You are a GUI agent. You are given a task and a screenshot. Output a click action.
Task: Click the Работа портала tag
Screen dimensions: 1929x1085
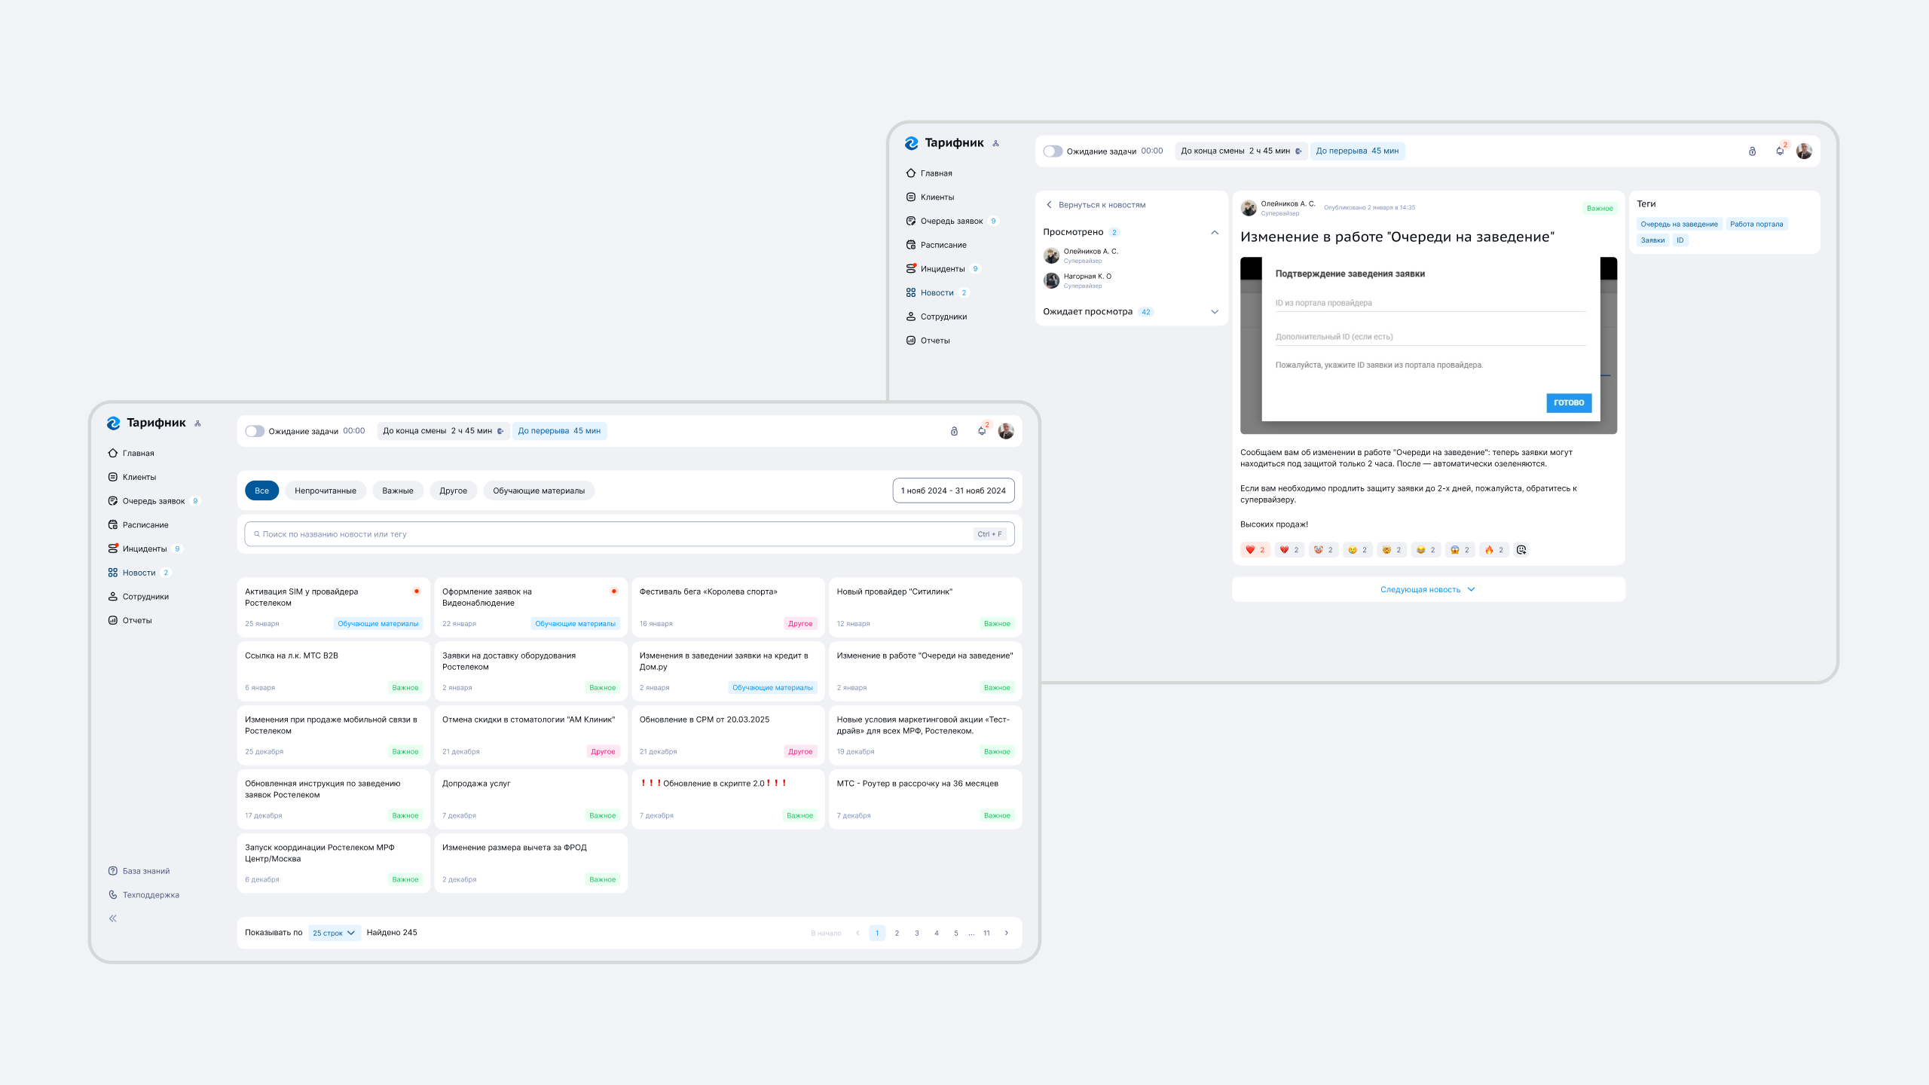[1756, 224]
